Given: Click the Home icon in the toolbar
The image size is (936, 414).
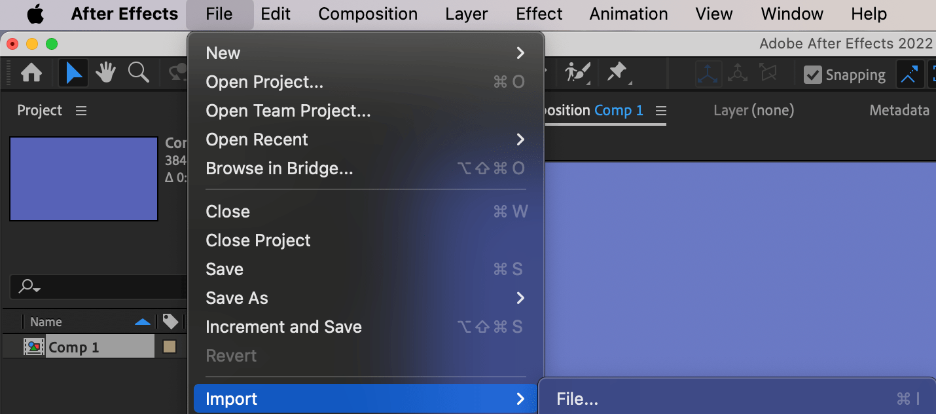Looking at the screenshot, I should tap(31, 73).
